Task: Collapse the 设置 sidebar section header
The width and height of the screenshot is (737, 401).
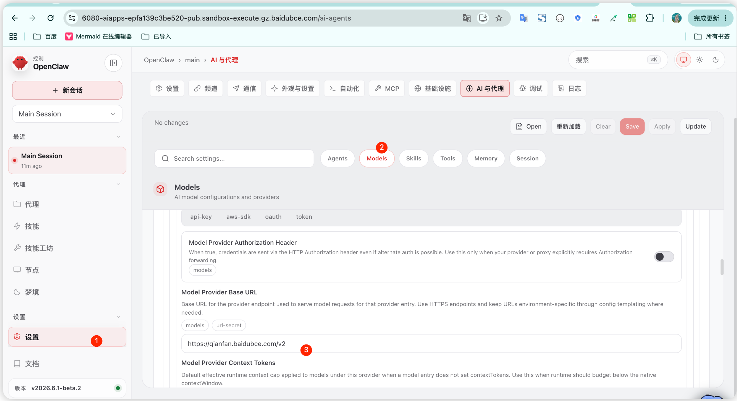Action: (67, 317)
